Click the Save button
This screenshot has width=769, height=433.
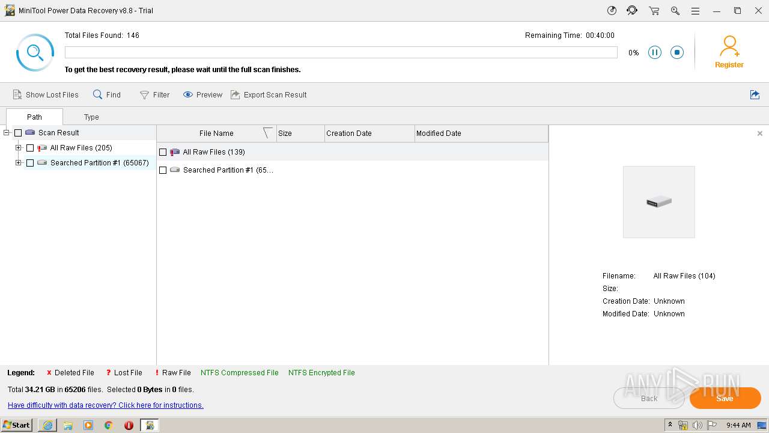coord(725,398)
